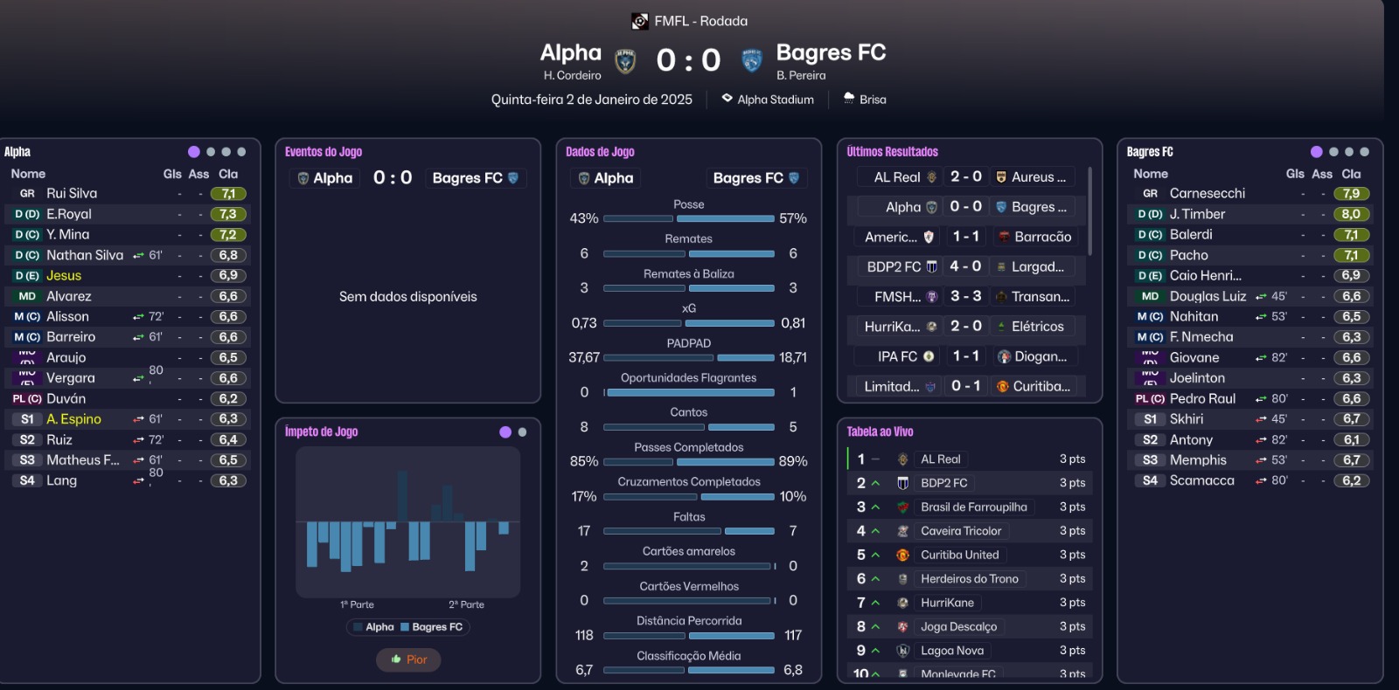Click the Pior button

[x=408, y=659]
